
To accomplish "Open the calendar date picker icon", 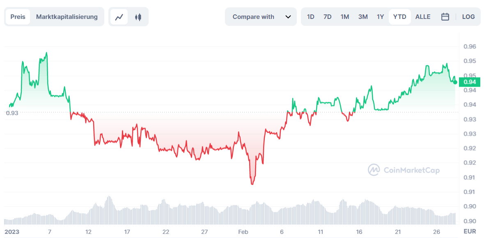I will click(445, 17).
